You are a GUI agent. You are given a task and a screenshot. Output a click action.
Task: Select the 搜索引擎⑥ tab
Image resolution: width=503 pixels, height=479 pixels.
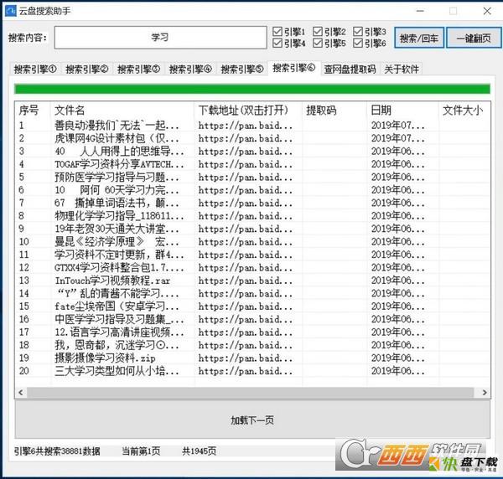294,68
